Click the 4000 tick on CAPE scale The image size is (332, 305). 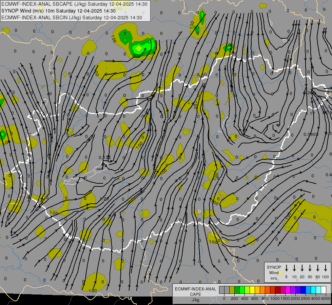coord(316,299)
